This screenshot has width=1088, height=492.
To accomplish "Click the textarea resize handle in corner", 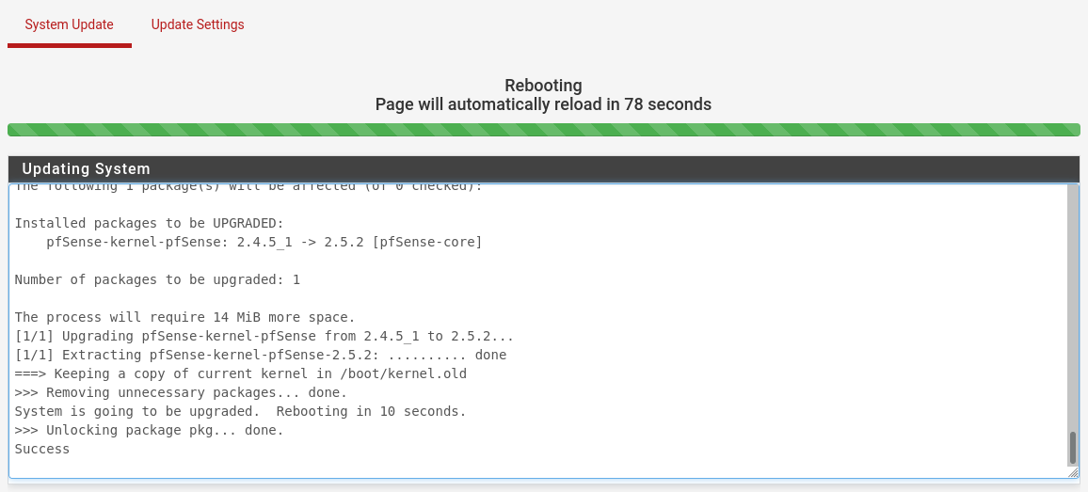I will (x=1073, y=473).
